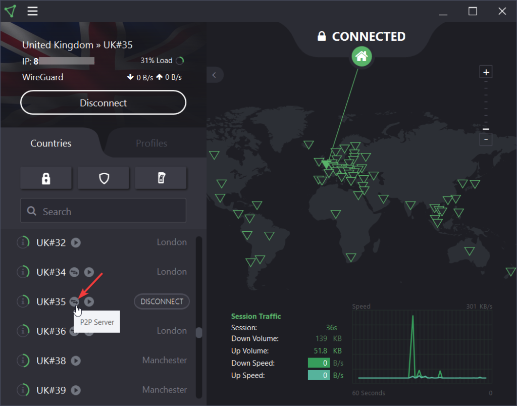This screenshot has width=517, height=406.
Task: Zoom in on the map with plus
Action: pos(486,72)
